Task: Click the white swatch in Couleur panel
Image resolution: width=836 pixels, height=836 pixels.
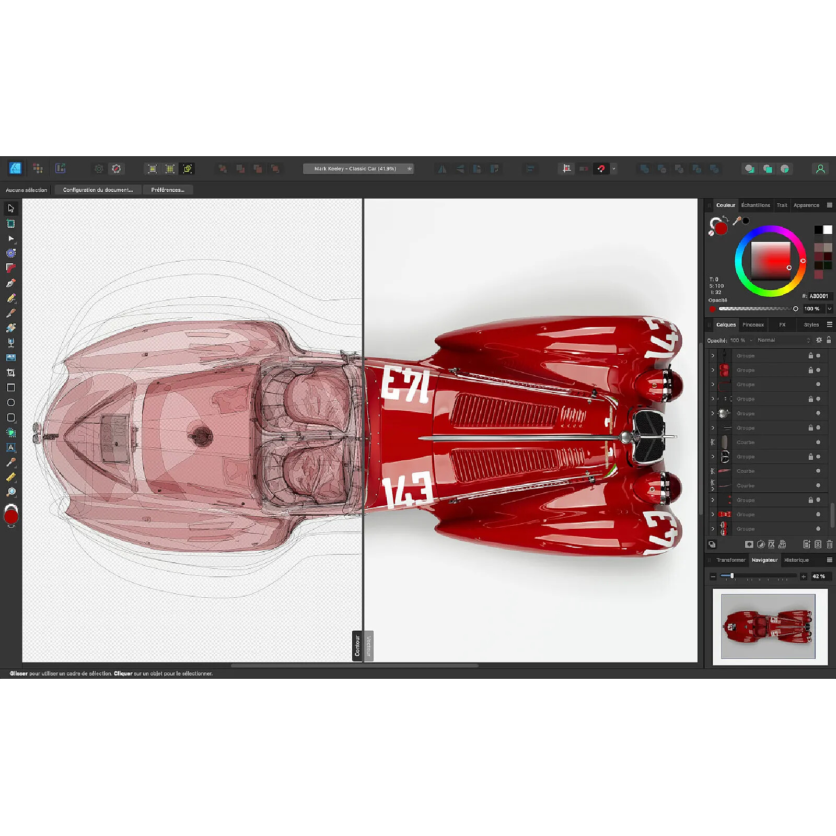Action: [x=828, y=230]
